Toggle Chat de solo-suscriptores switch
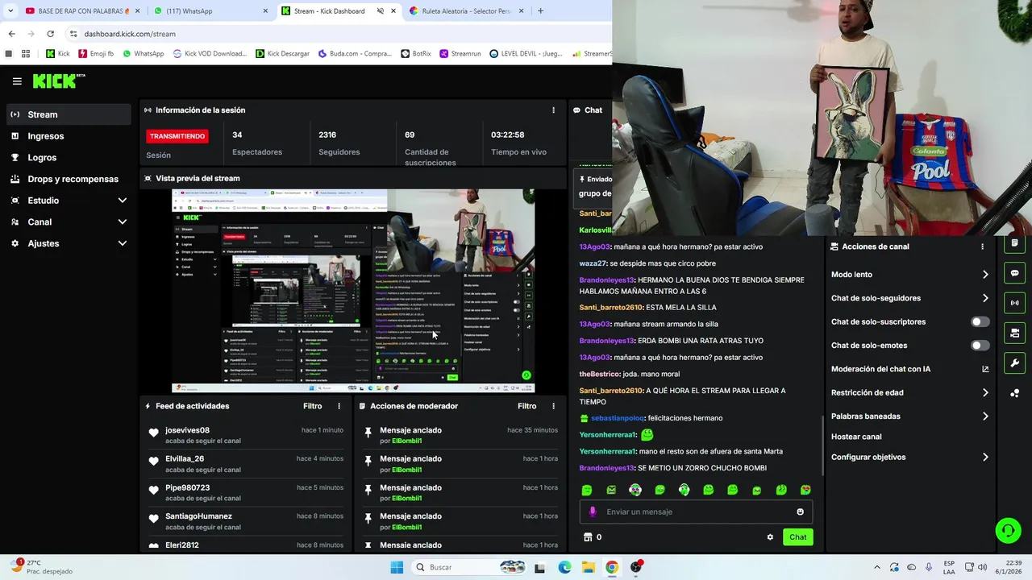The height and width of the screenshot is (580, 1032). (x=980, y=322)
